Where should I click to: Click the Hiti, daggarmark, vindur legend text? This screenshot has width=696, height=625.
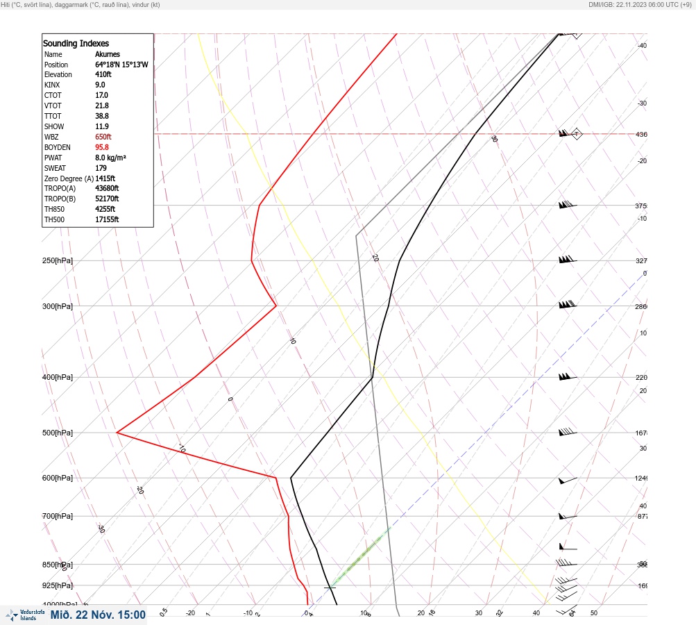click(x=80, y=4)
